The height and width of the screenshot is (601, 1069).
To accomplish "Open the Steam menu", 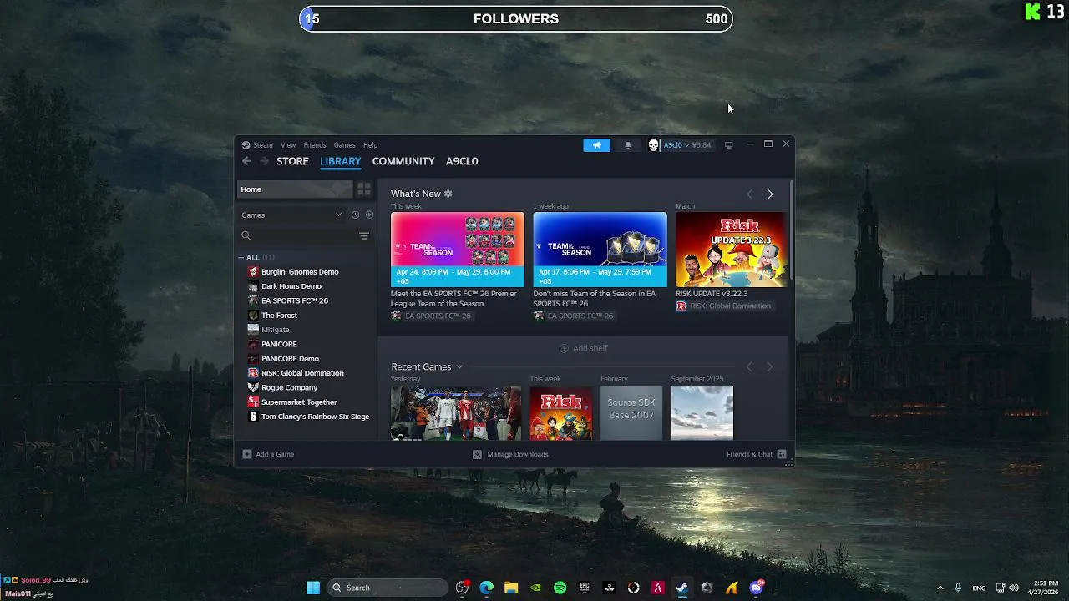I will click(x=263, y=145).
